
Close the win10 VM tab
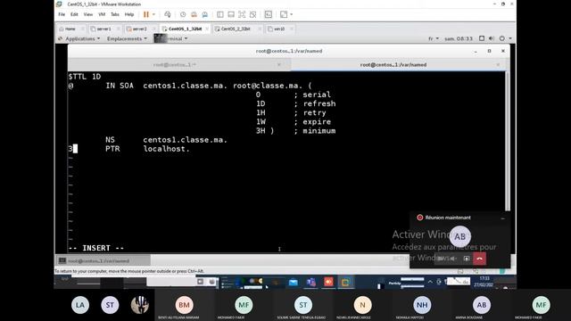292,29
